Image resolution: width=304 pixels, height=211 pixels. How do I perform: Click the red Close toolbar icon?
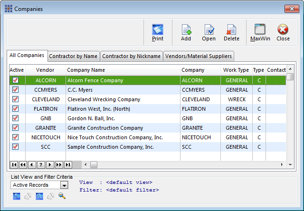click(283, 32)
